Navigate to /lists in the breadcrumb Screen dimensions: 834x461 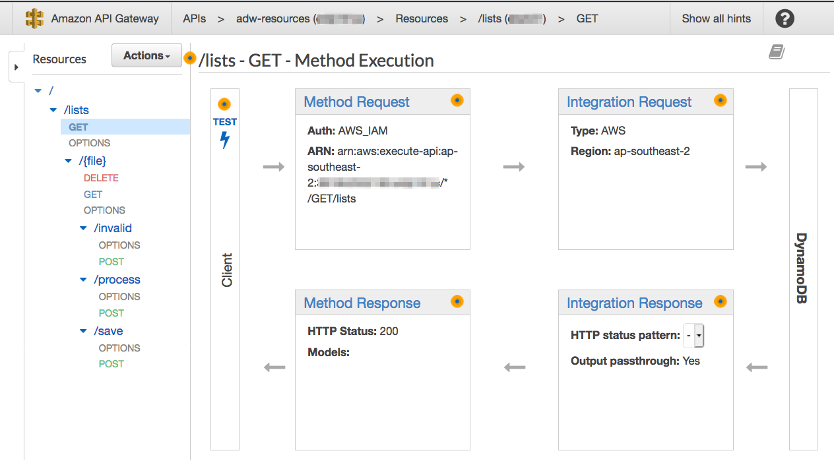pyautogui.click(x=512, y=18)
